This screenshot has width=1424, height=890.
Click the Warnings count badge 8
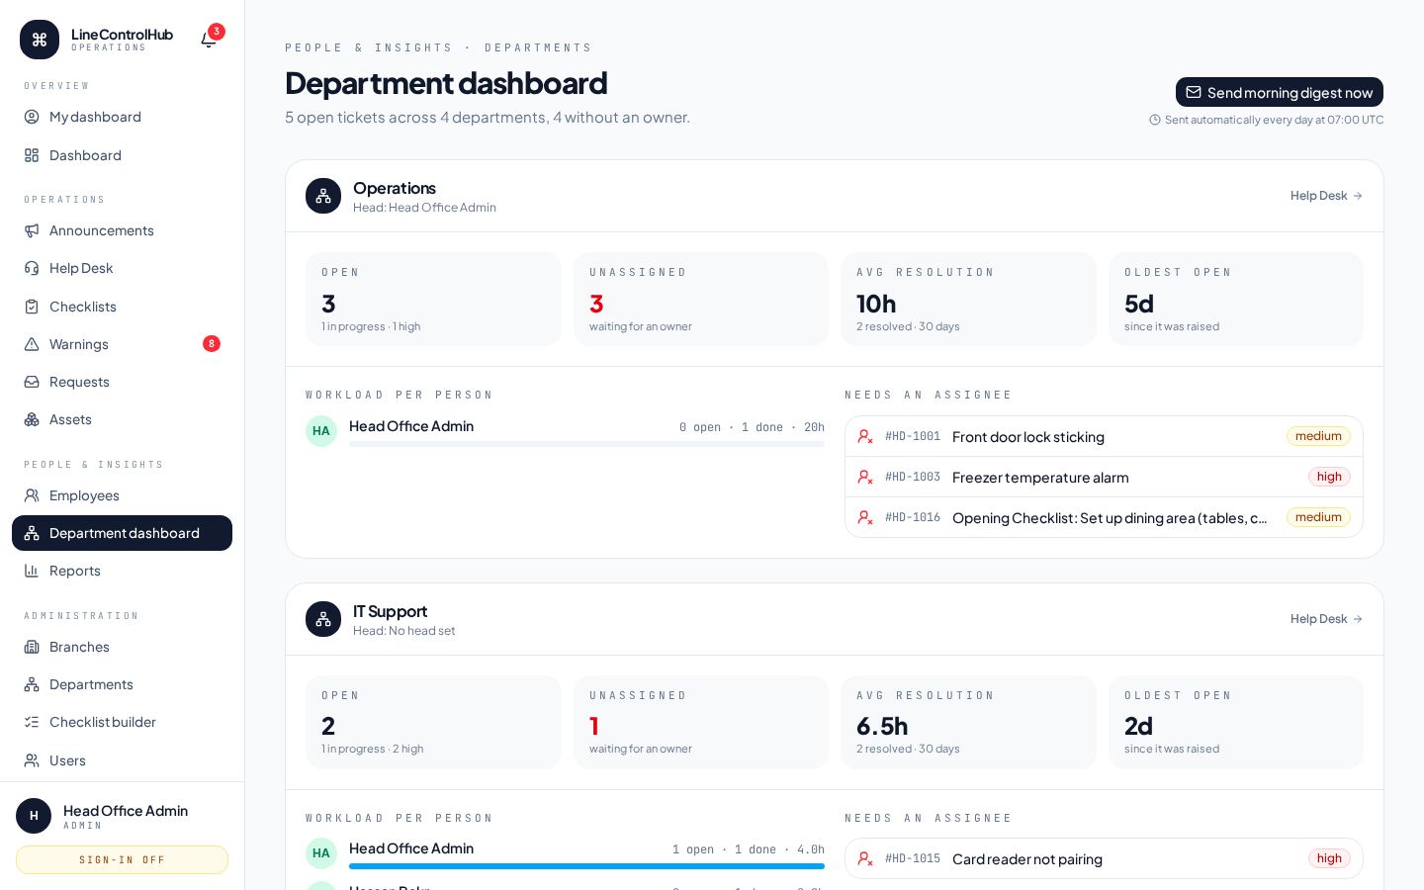point(212,344)
